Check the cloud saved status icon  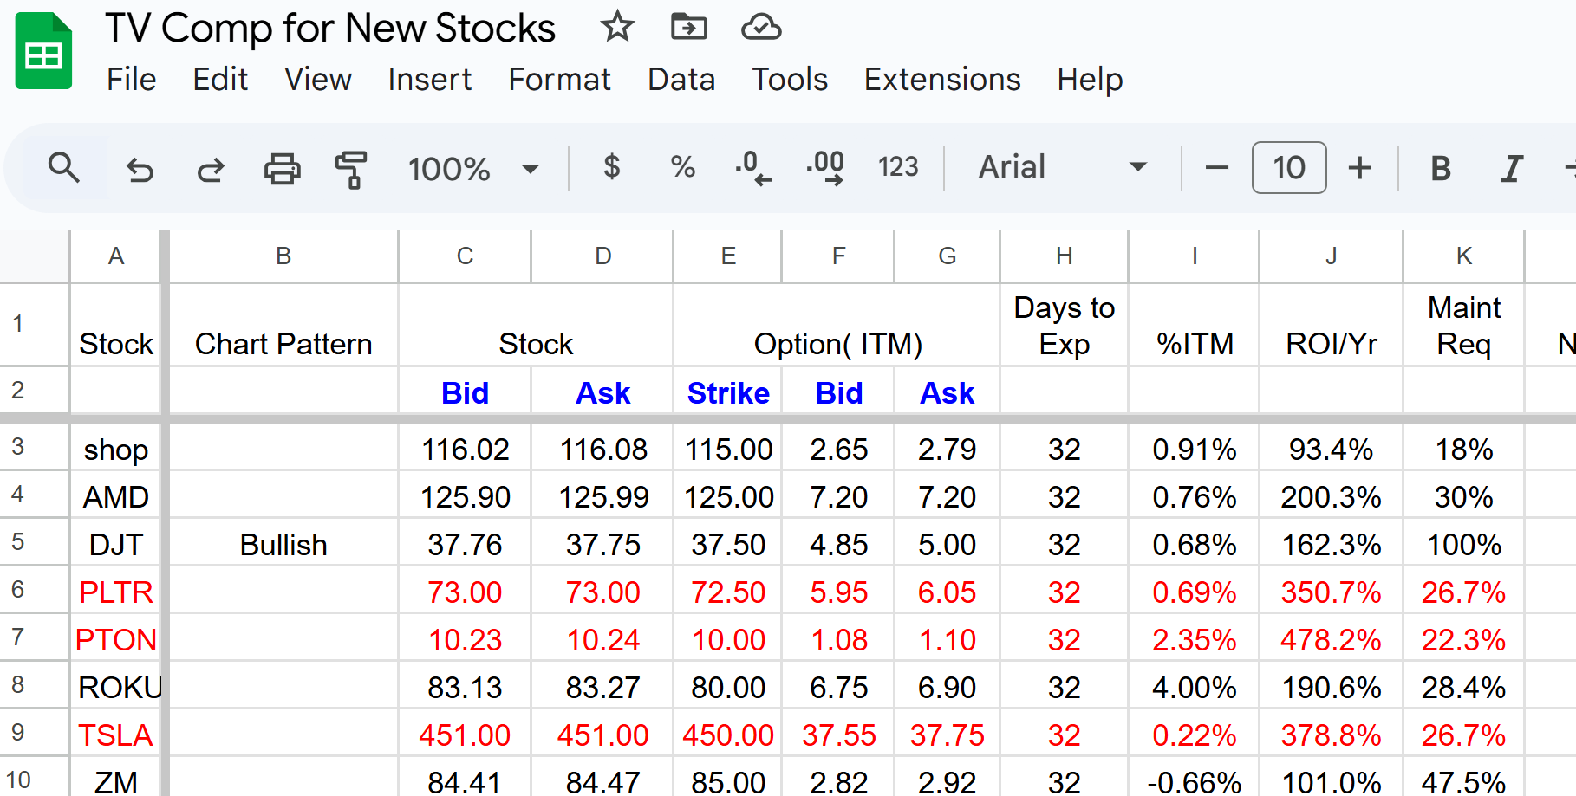click(761, 27)
